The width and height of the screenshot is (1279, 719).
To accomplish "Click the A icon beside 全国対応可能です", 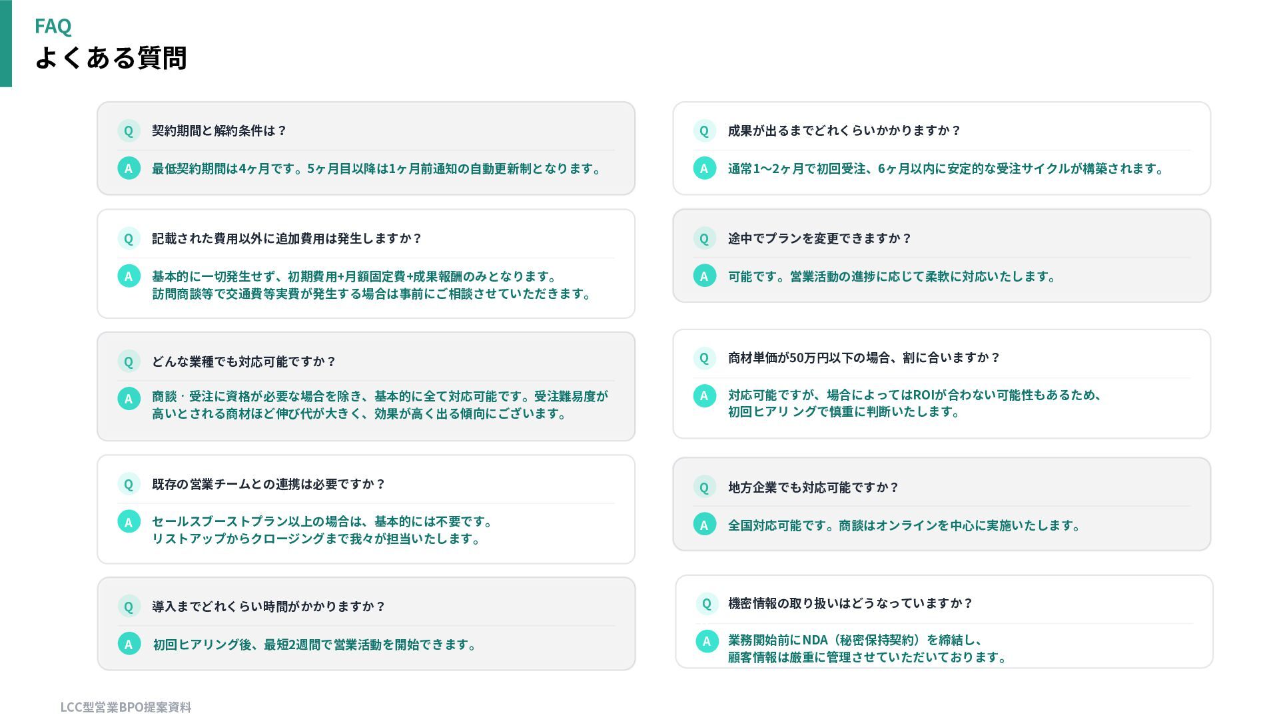I will [x=704, y=525].
